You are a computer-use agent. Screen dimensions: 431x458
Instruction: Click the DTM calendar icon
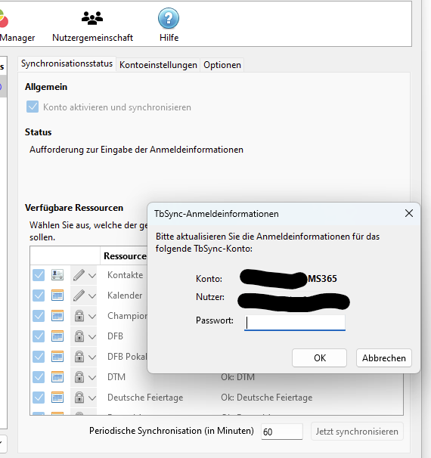pos(57,377)
